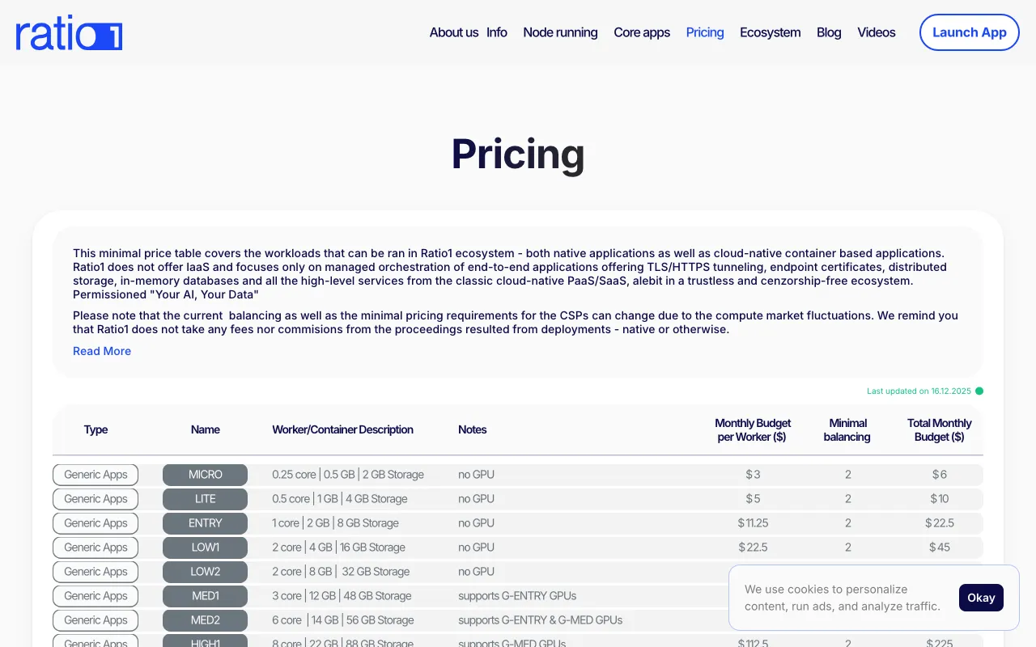
Task: Click 'no GPU' note in MICRO row
Action: [x=476, y=475]
